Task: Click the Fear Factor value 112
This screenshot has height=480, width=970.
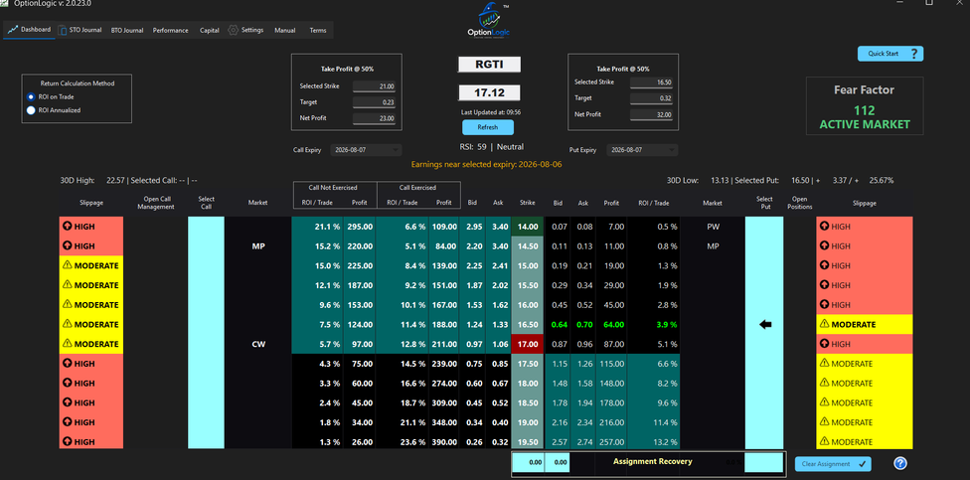Action: [x=865, y=110]
